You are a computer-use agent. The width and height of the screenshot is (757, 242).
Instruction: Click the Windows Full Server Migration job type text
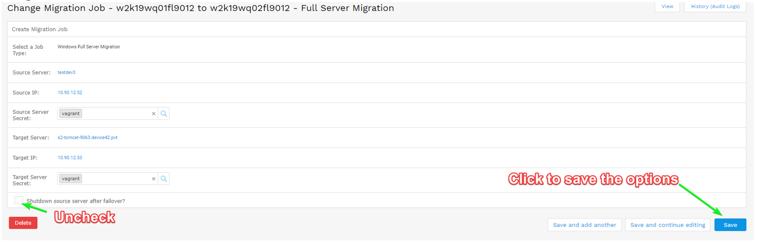89,47
